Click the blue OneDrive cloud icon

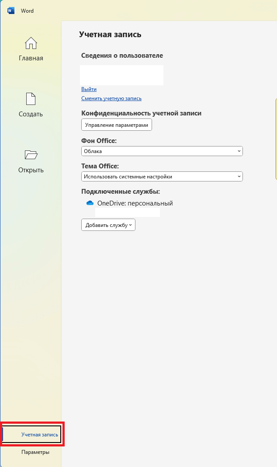[90, 203]
